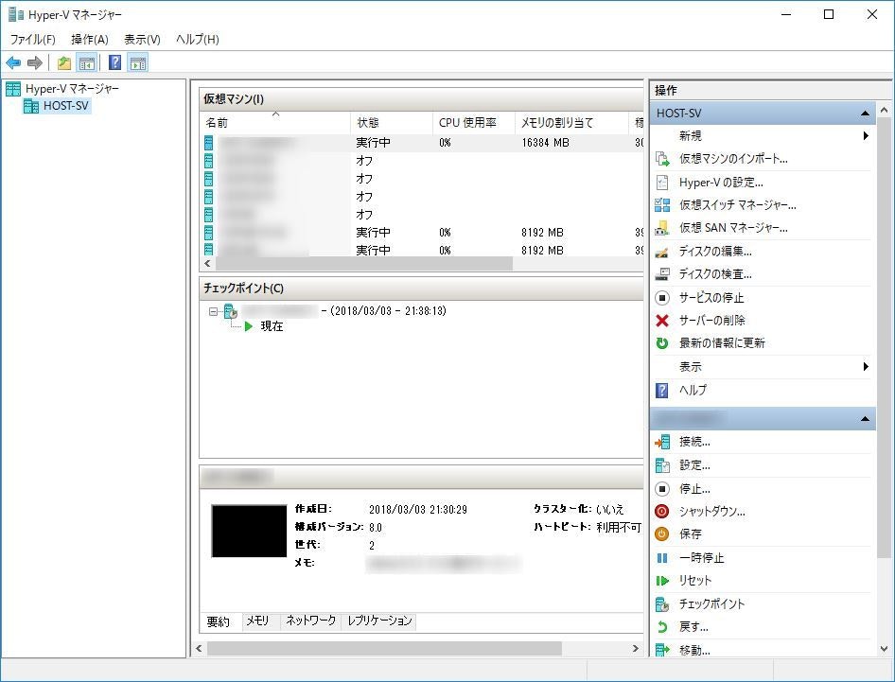Screen dimensions: 895x682
Task: Click the VM list scroll left arrow
Action: pos(208,264)
